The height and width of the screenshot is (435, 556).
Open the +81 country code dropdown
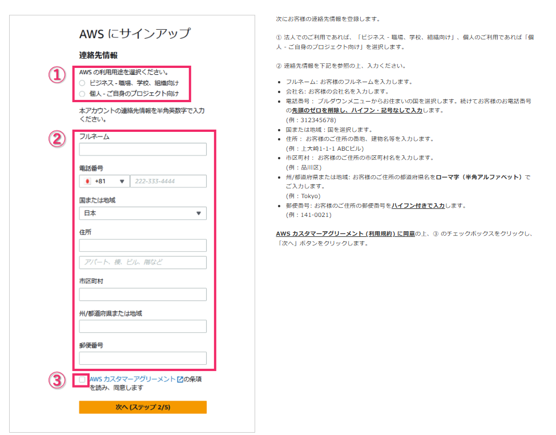104,181
